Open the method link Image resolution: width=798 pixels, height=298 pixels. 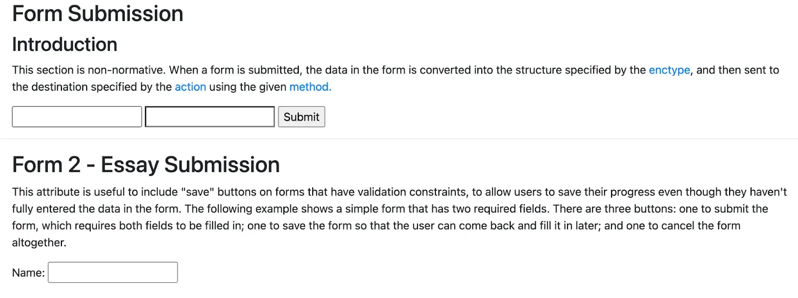pos(310,87)
